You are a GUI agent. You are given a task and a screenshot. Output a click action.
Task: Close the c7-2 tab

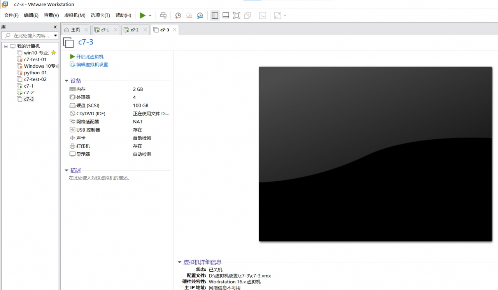tap(145, 30)
